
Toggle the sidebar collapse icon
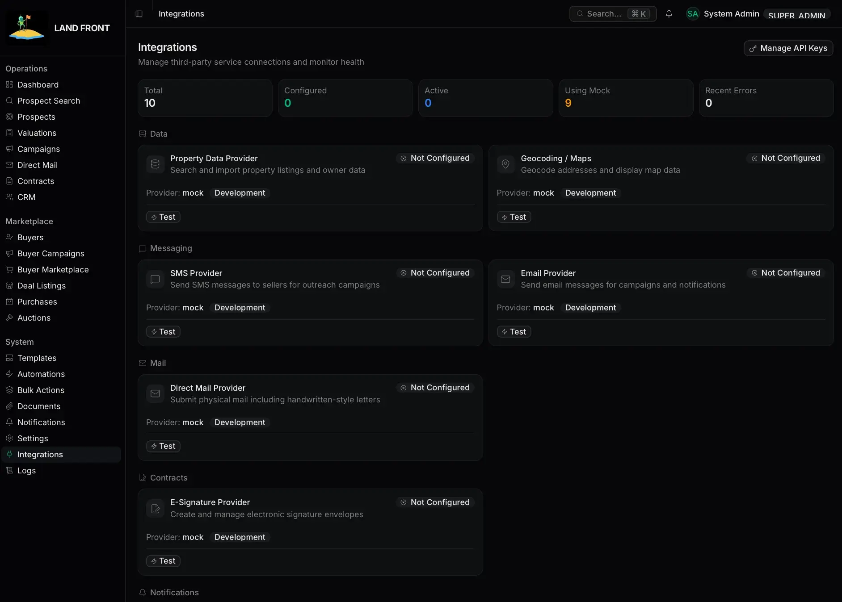coord(139,14)
